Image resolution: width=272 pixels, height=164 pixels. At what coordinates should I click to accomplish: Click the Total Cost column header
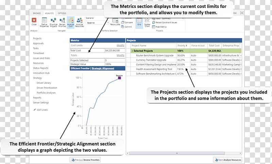coord(215,46)
